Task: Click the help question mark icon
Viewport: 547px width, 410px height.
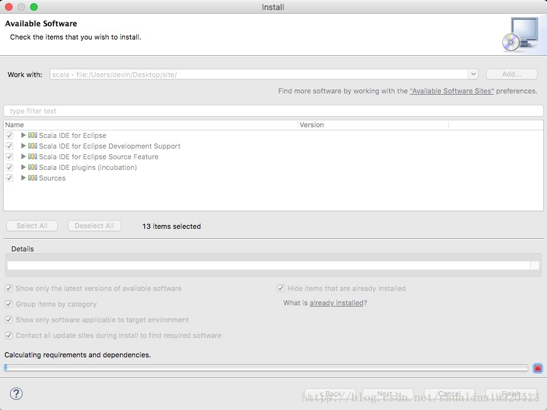Action: click(x=16, y=394)
